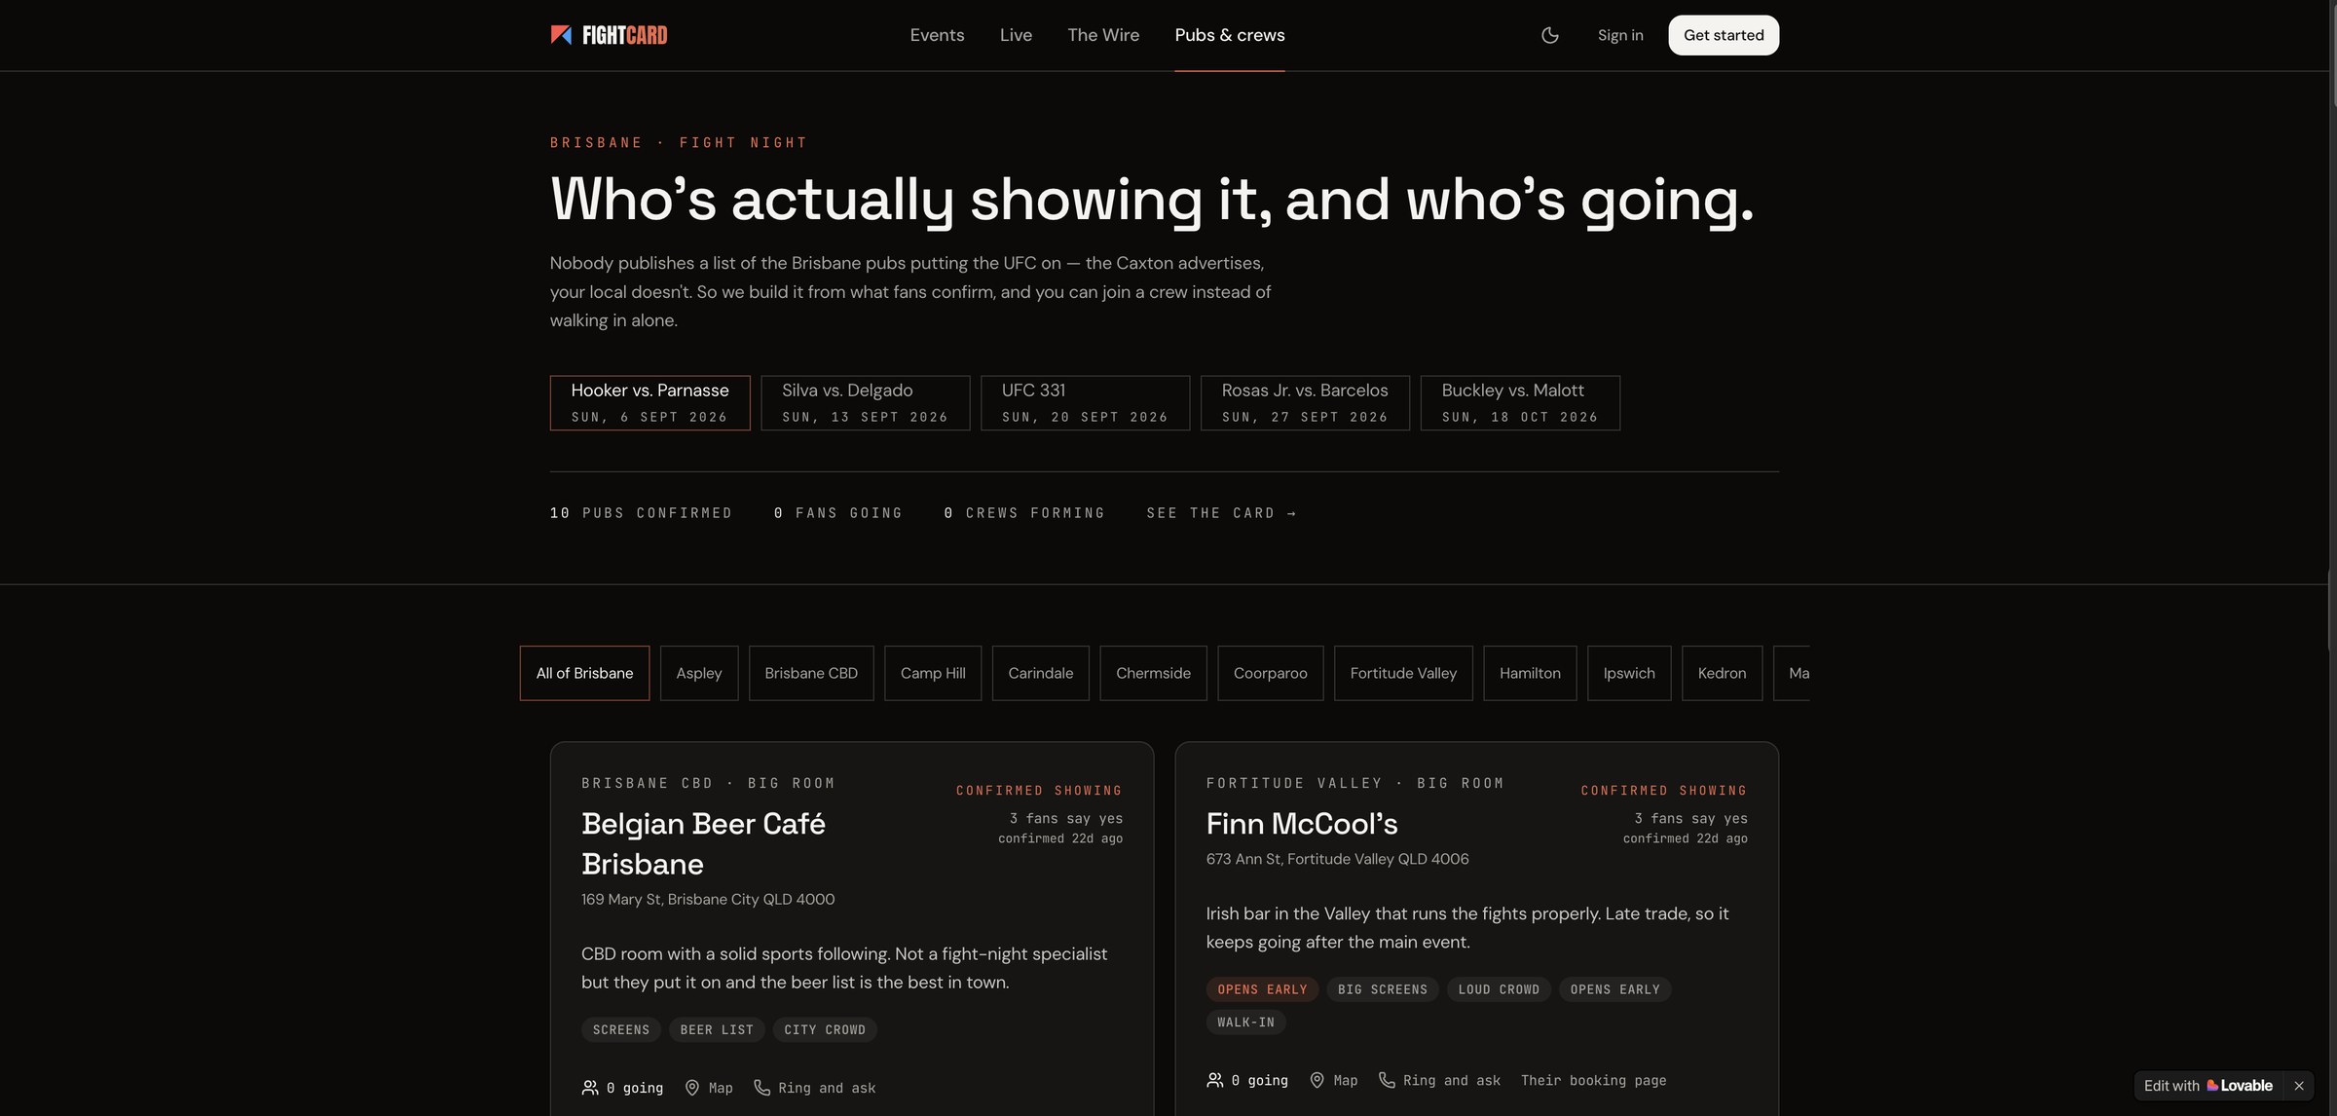Click the Get started button
The image size is (2337, 1116).
point(1724,35)
